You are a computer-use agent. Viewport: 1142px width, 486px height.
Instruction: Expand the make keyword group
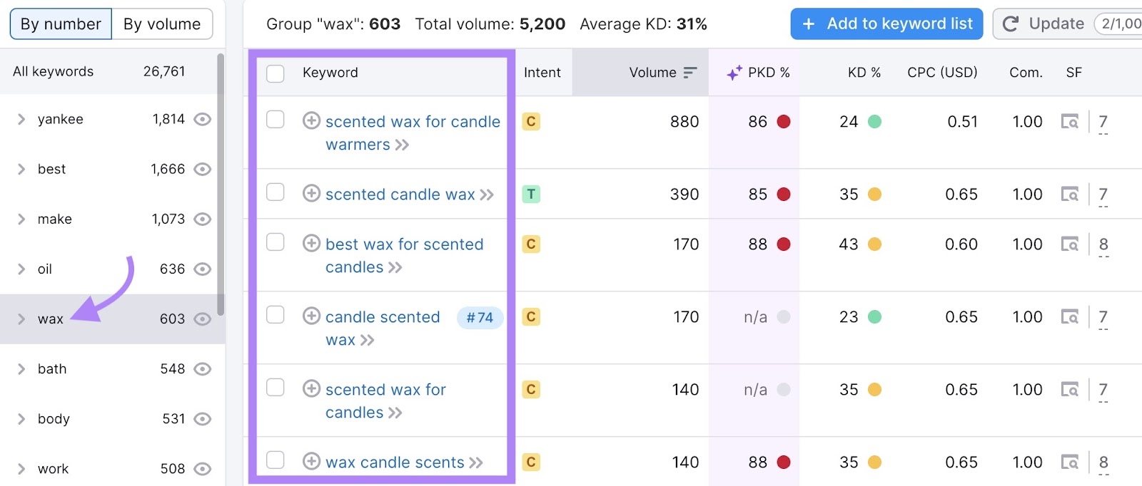[x=21, y=219]
